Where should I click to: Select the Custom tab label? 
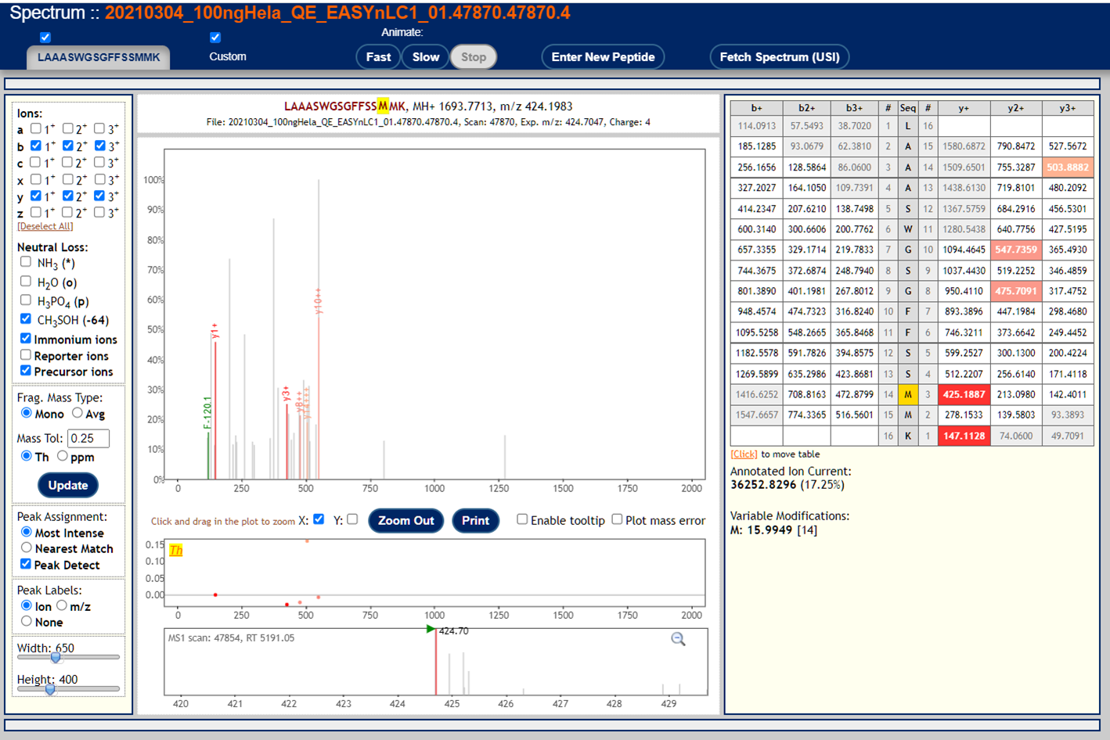[x=228, y=56]
